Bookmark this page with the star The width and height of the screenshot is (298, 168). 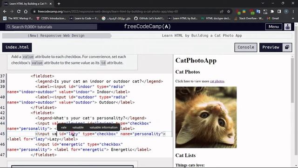click(229, 11)
